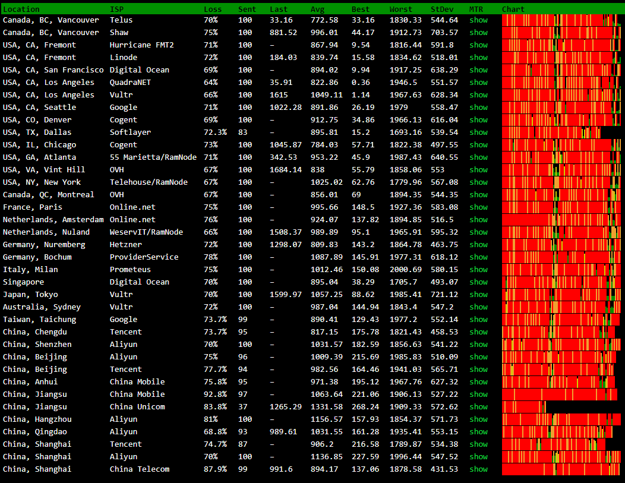Click 'show' for San Francisco Digital Ocean
Image resolution: width=625 pixels, height=483 pixels.
(478, 70)
